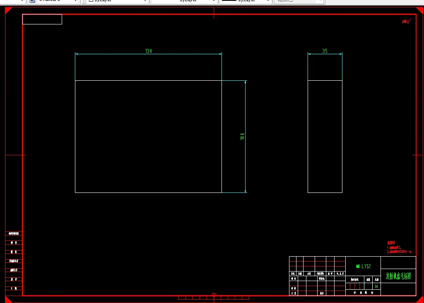The image size is (424, 303).
Task: Select the 130 width dimension text
Action: (x=149, y=51)
